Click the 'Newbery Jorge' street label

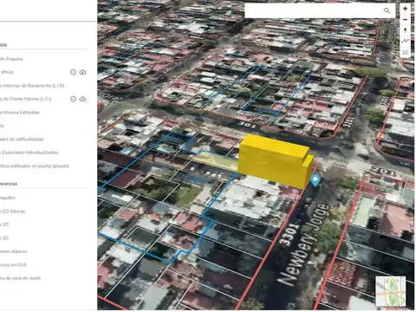pos(304,244)
